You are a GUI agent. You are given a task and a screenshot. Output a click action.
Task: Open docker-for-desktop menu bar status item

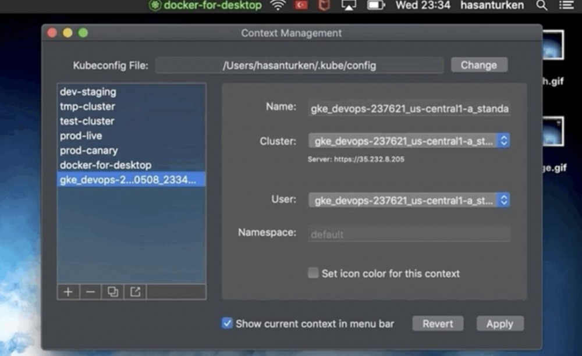[x=205, y=5]
